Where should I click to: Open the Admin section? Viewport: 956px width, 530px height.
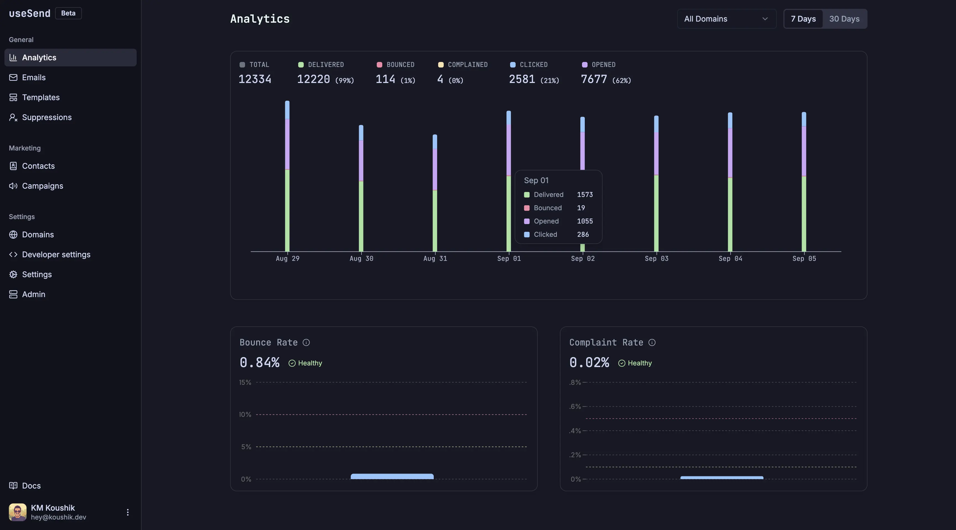tap(13, 294)
